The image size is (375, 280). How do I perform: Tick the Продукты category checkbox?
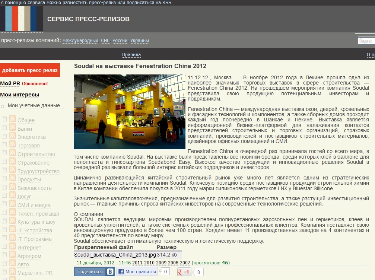click(4, 178)
